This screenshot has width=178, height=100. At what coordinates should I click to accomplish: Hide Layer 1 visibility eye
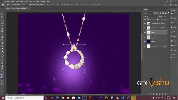(145, 42)
